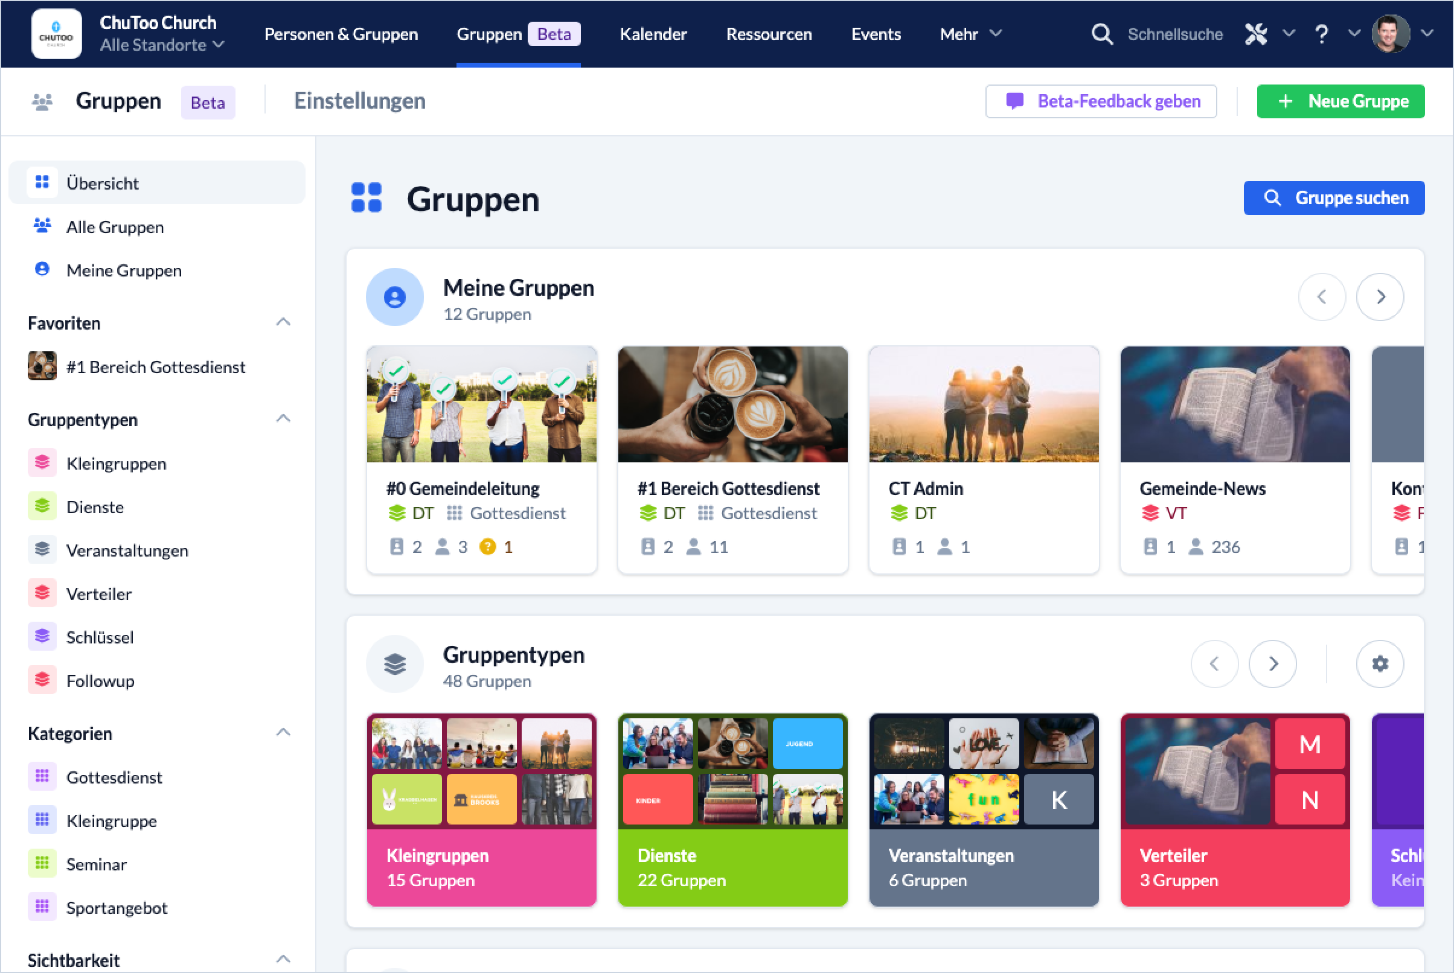Open Gruppentypen settings gear icon
Image resolution: width=1454 pixels, height=973 pixels.
coord(1380,664)
